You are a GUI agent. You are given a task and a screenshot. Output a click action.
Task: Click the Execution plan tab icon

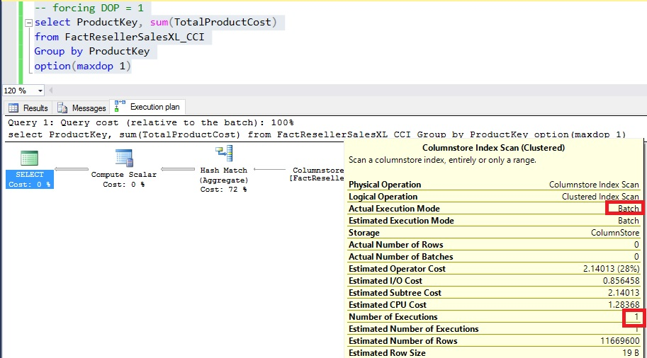coord(120,107)
